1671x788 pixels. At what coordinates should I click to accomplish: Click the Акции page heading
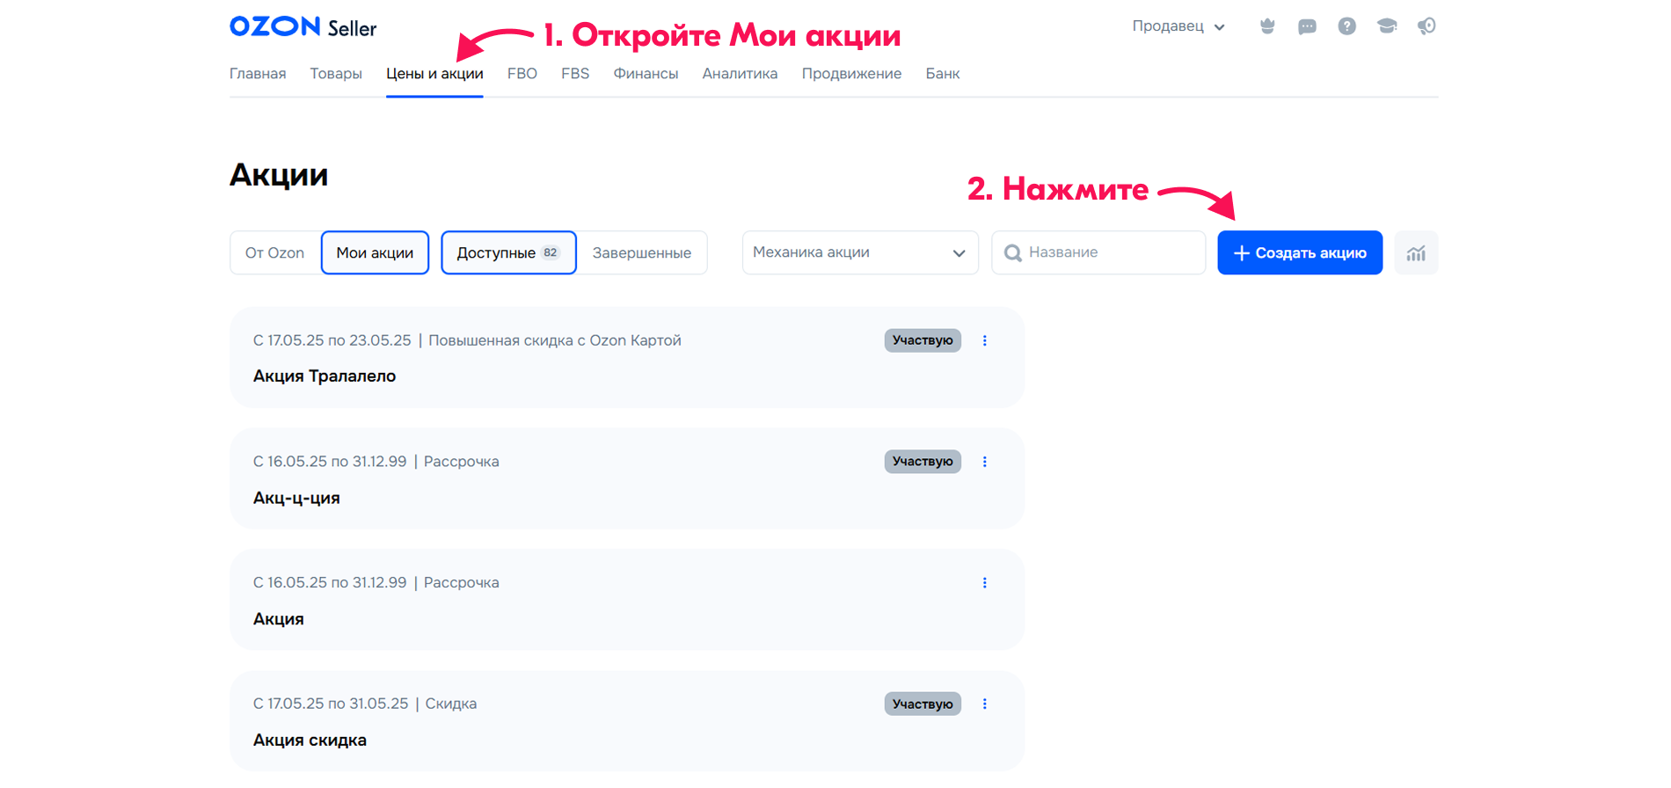[x=279, y=175]
